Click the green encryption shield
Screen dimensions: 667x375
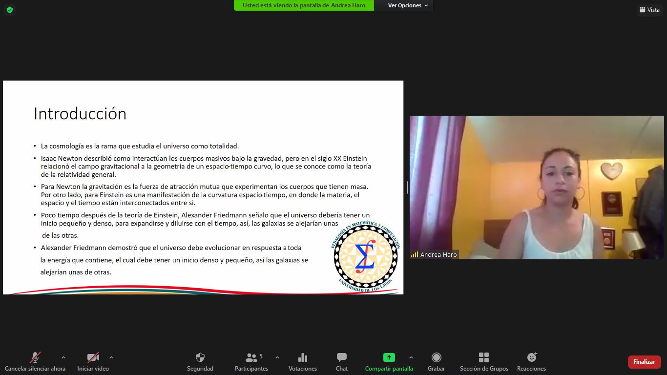click(x=9, y=9)
